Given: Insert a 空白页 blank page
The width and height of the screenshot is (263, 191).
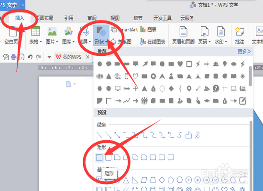Looking at the screenshot, I should click(x=11, y=35).
